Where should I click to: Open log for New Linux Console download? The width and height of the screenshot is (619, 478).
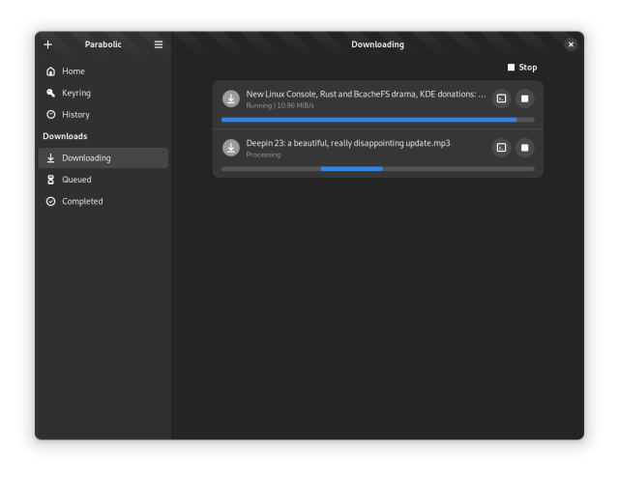pos(501,98)
